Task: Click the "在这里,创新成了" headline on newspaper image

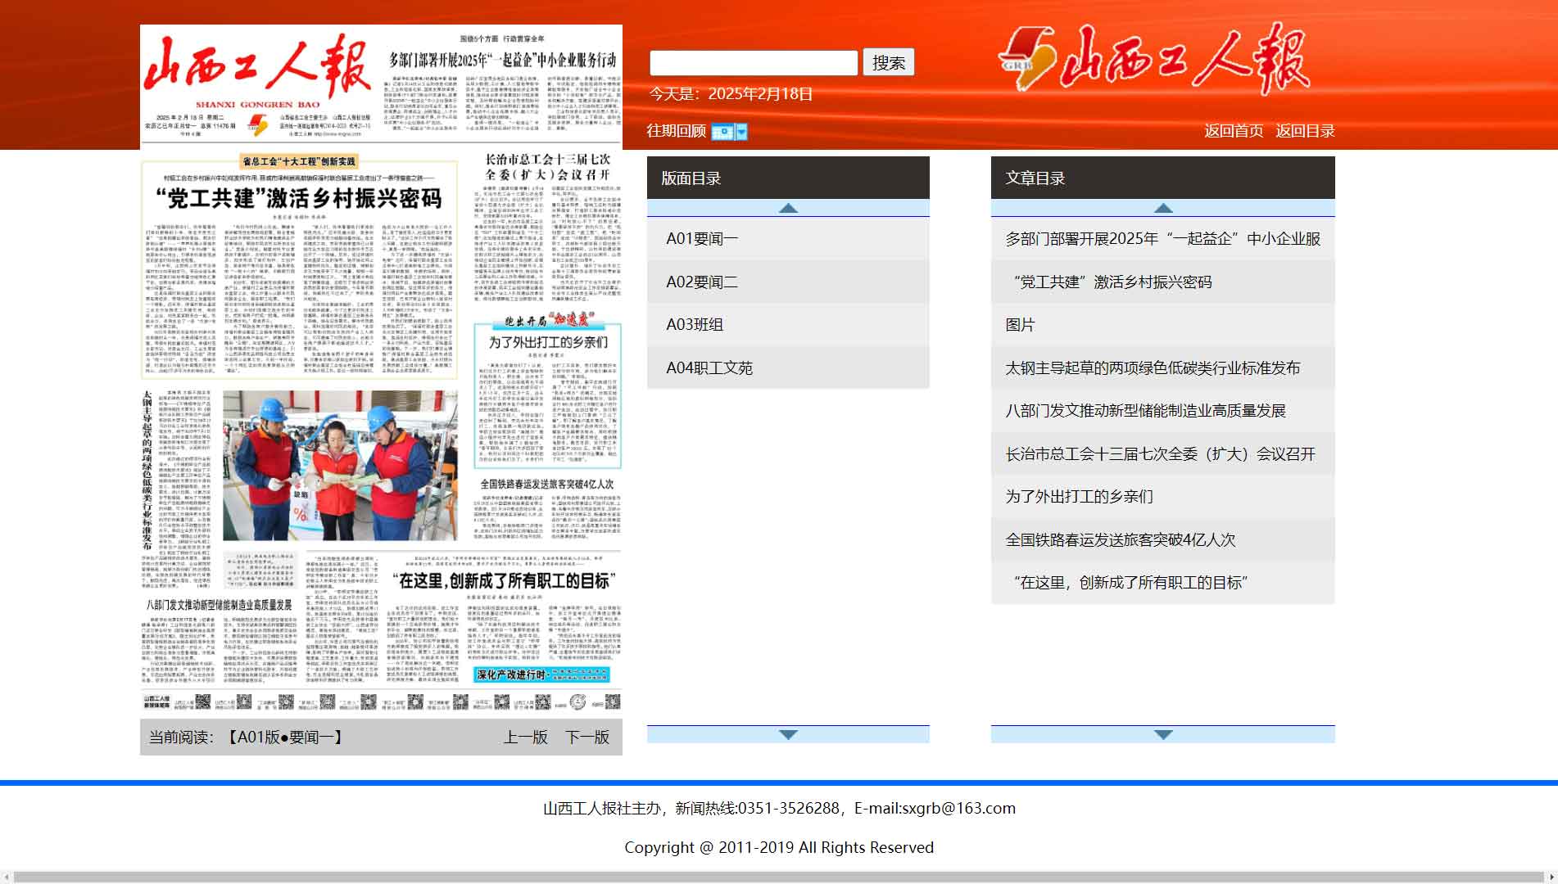Action: pyautogui.click(x=504, y=580)
